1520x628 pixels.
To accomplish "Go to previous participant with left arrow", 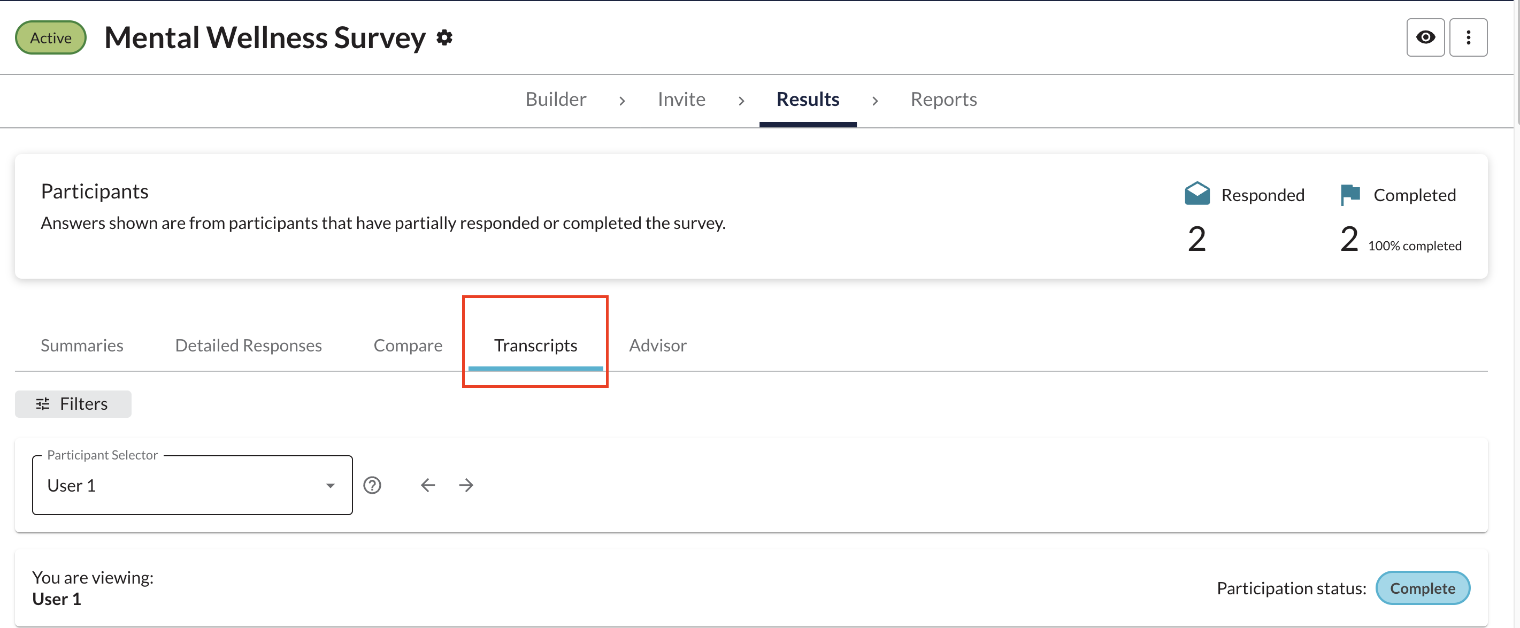I will click(x=428, y=485).
